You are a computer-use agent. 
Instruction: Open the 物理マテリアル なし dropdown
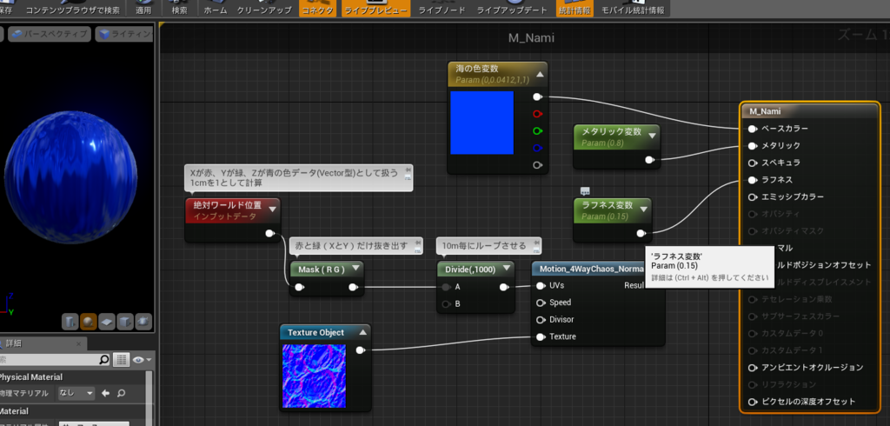[x=76, y=393]
